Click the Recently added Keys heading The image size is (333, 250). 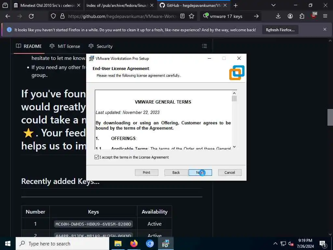(60, 181)
